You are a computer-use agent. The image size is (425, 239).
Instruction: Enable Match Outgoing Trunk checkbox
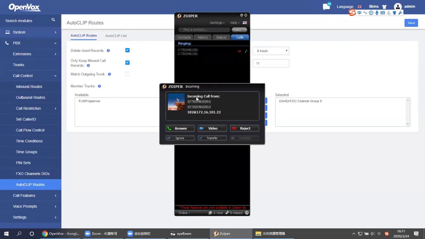point(127,74)
